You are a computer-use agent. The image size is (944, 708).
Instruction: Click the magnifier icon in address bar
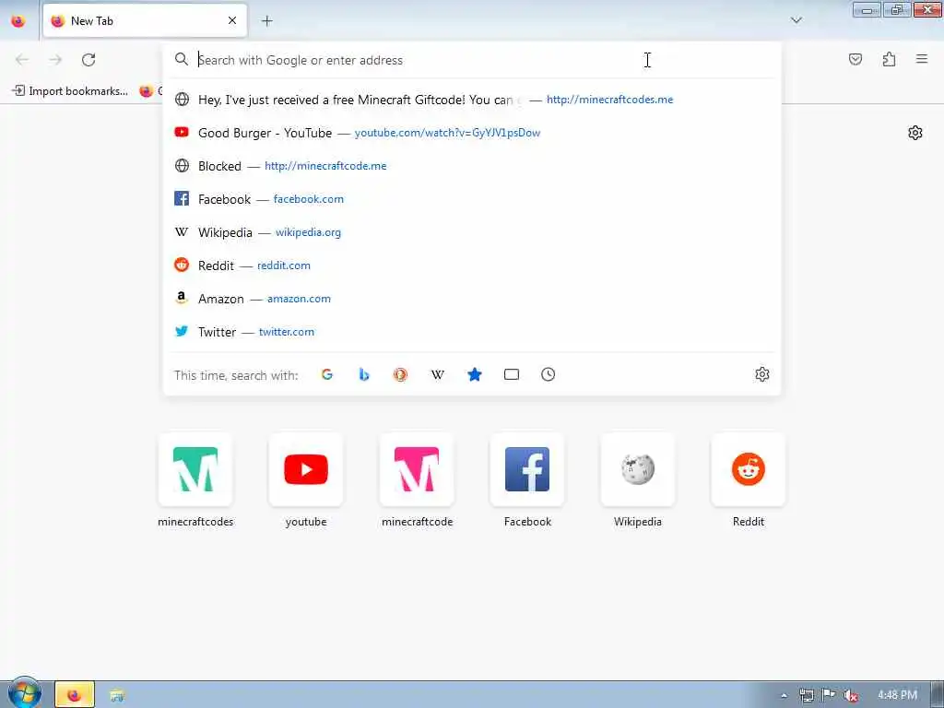click(x=182, y=60)
